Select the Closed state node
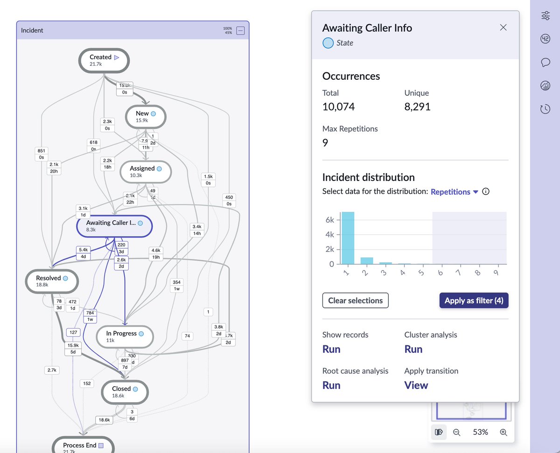The height and width of the screenshot is (453, 560). 125,392
